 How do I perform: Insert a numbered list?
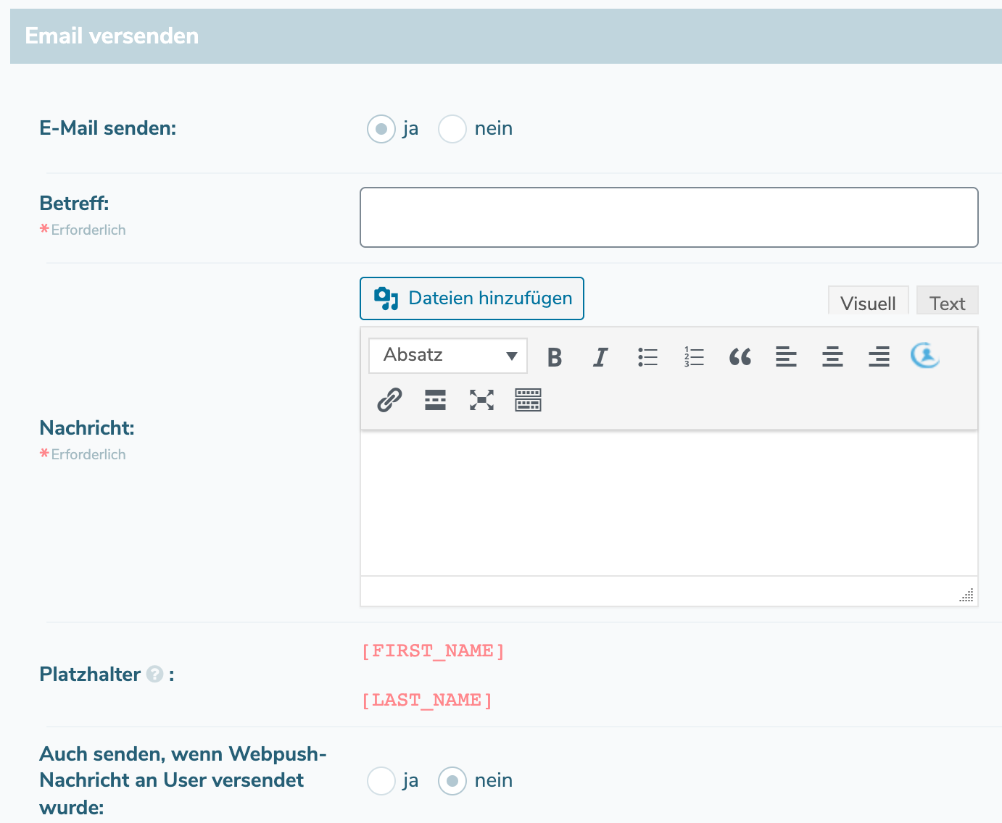pos(694,356)
